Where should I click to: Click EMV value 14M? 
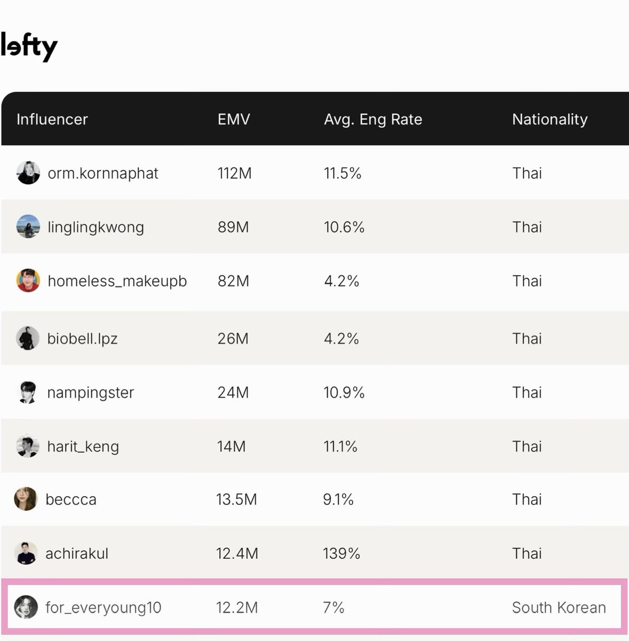232,447
